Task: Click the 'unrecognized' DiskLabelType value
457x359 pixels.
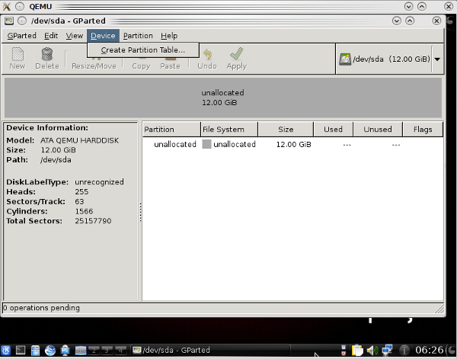Action: click(x=99, y=182)
